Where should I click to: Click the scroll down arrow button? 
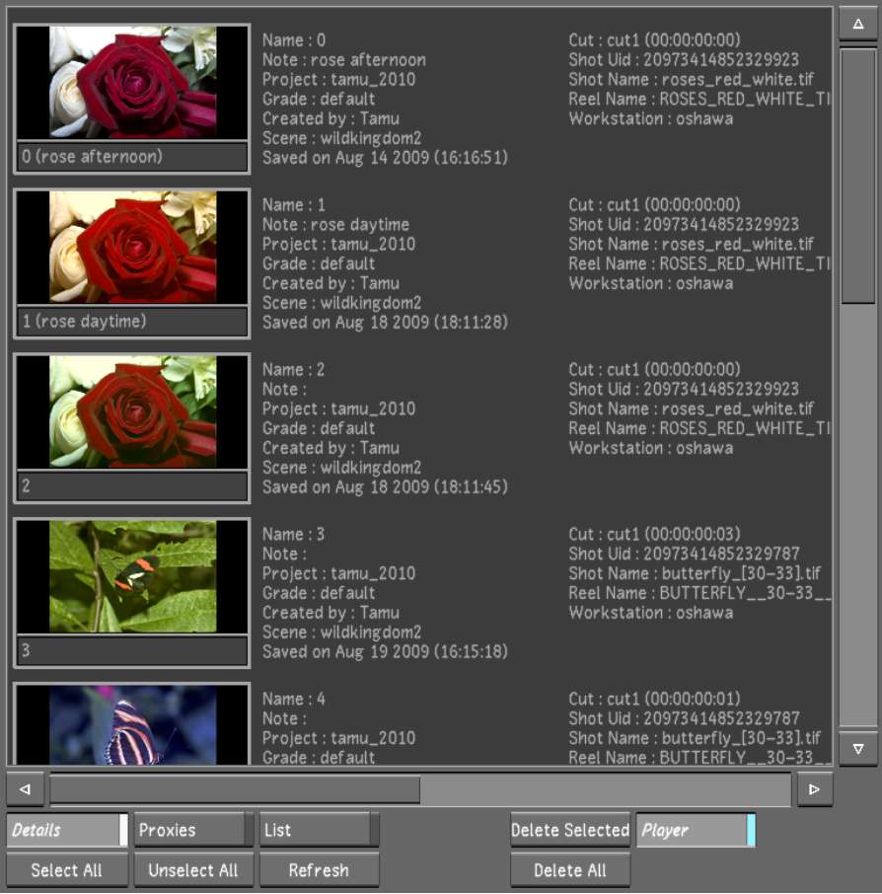[x=857, y=749]
